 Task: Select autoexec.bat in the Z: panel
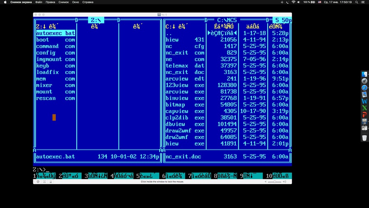(55, 33)
